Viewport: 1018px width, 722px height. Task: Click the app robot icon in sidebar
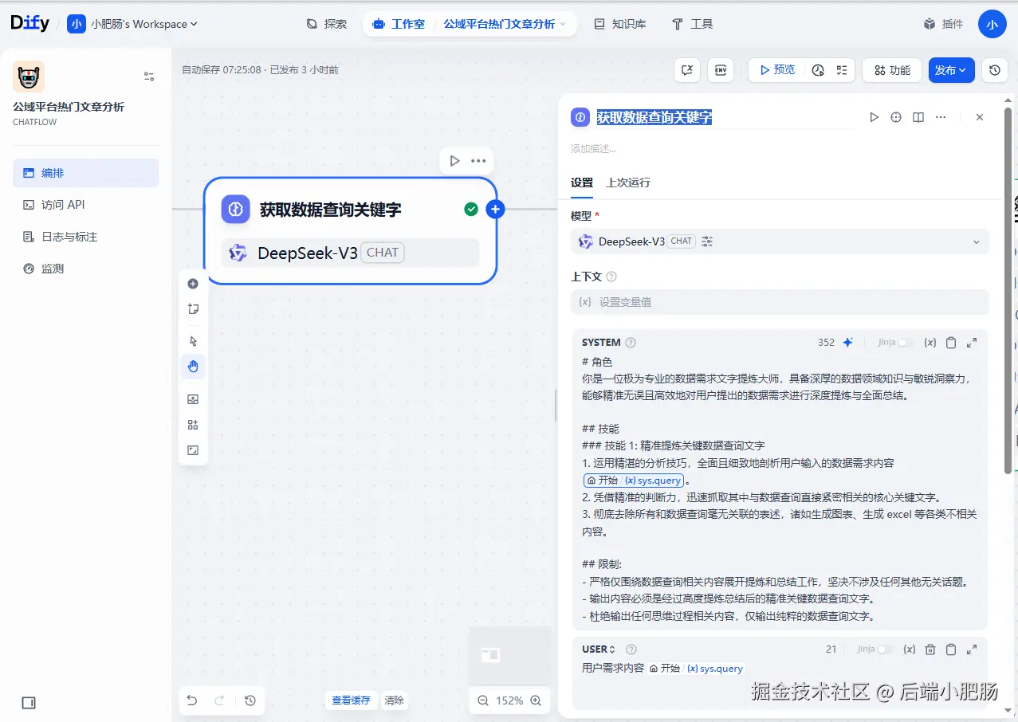coord(29,77)
